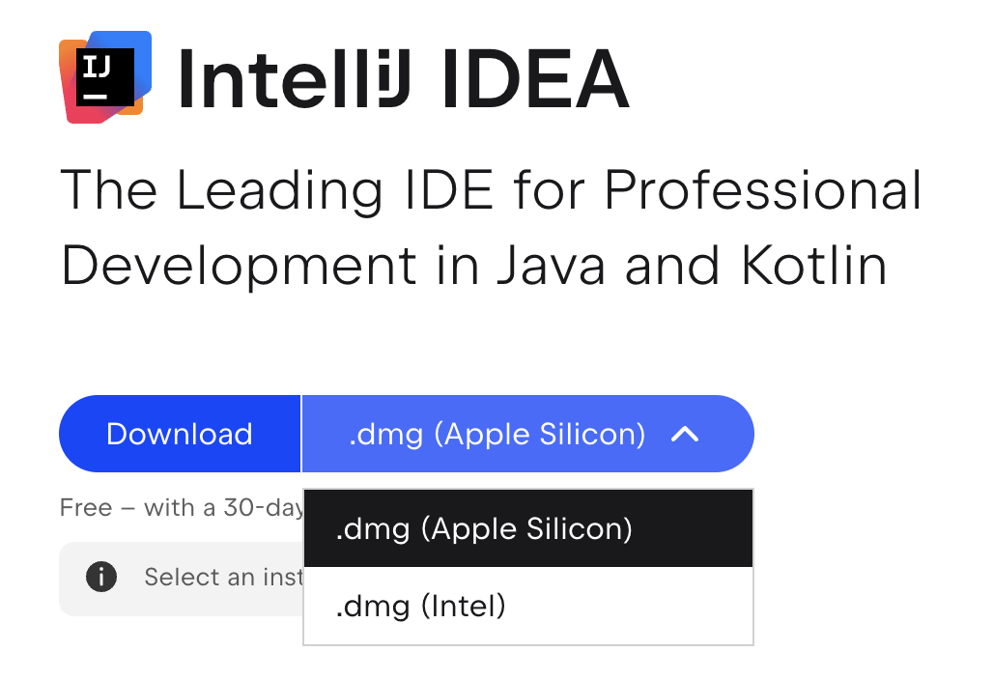The image size is (993, 680).
Task: Click the word 'Java' in the headline
Action: point(551,266)
